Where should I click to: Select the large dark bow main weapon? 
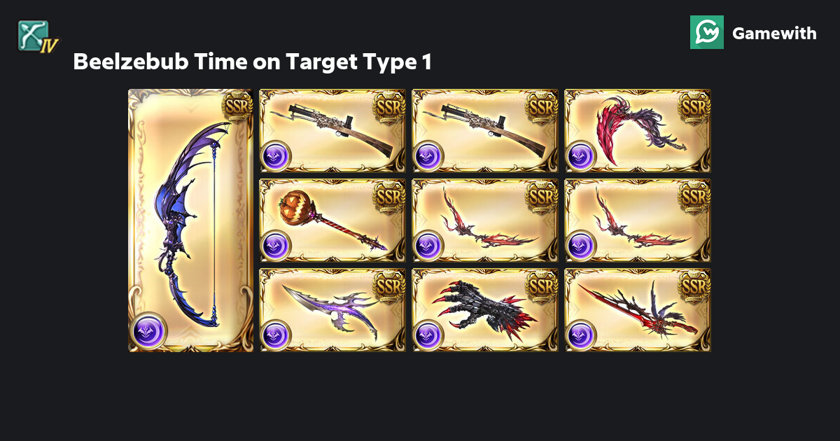pyautogui.click(x=190, y=220)
